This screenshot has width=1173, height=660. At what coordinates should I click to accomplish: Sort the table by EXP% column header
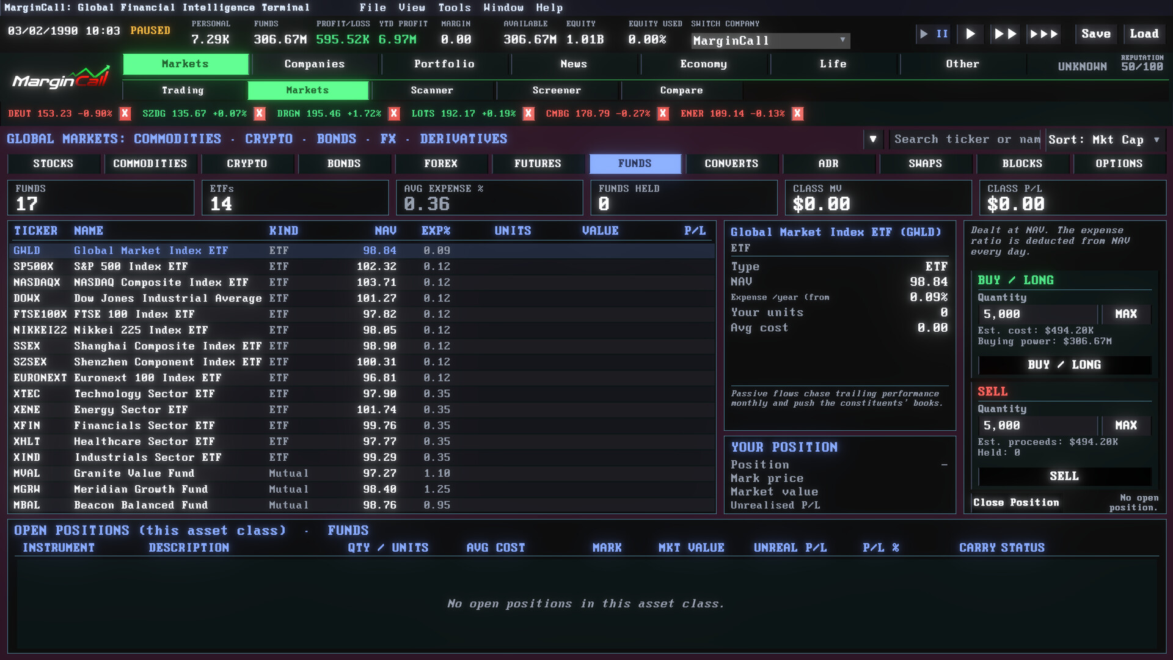436,231
